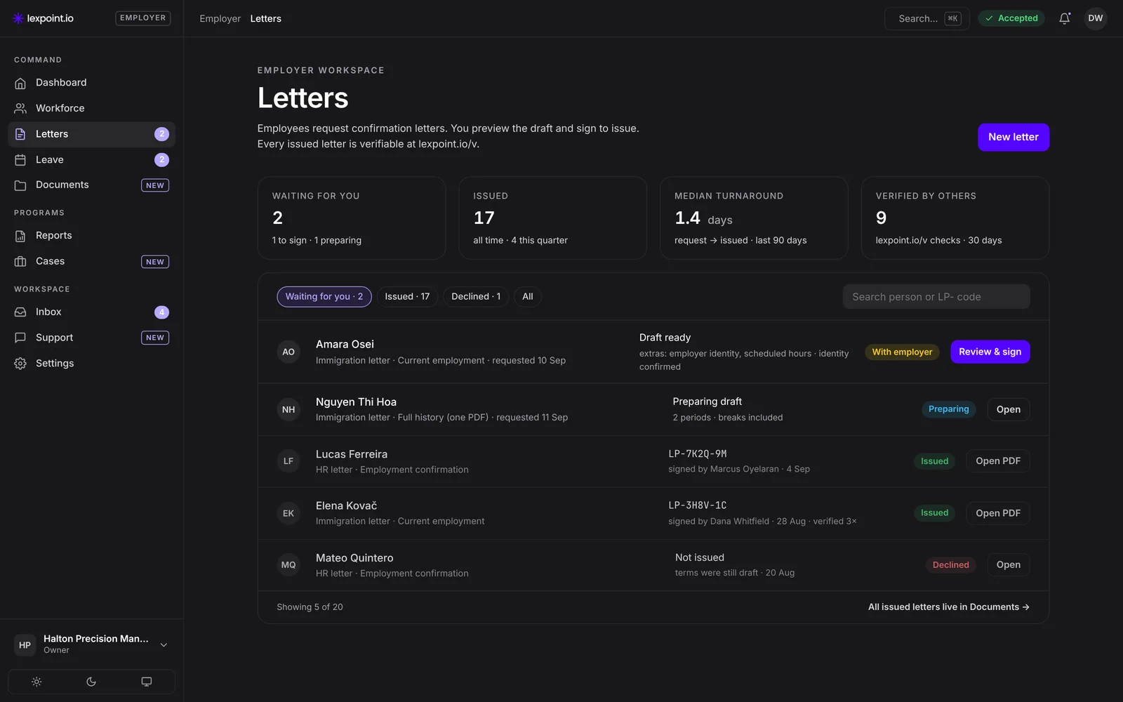The width and height of the screenshot is (1123, 702).
Task: Open Support in the sidebar
Action: click(x=91, y=338)
